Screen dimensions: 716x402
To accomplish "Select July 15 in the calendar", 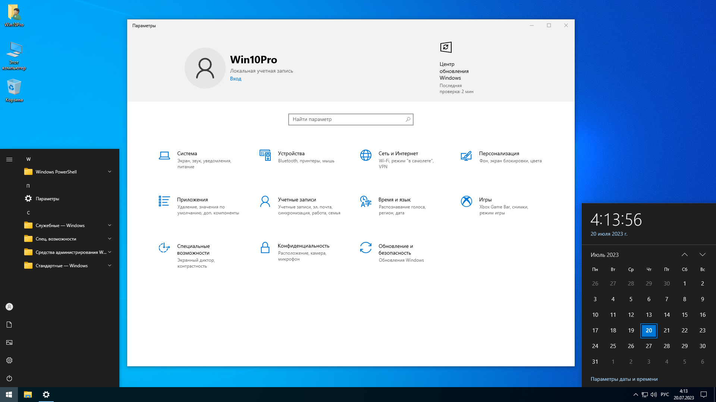I will tap(685, 315).
